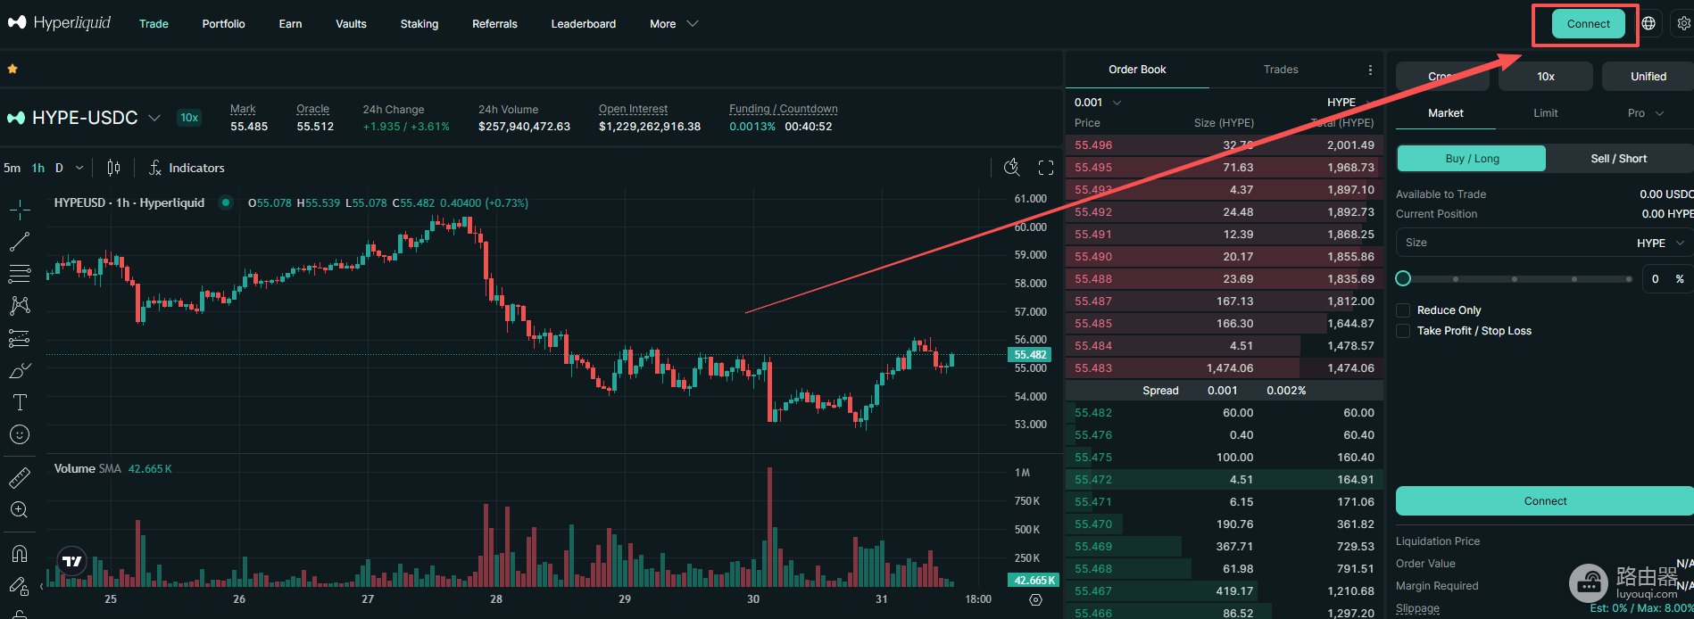This screenshot has height=619, width=1694.
Task: Open the Referrals page
Action: click(494, 24)
